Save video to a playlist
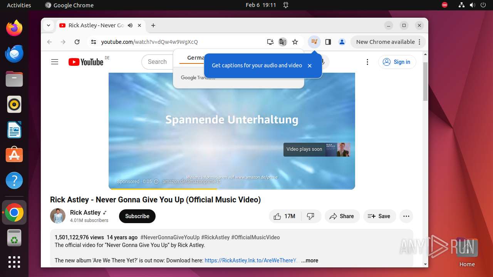 379,216
